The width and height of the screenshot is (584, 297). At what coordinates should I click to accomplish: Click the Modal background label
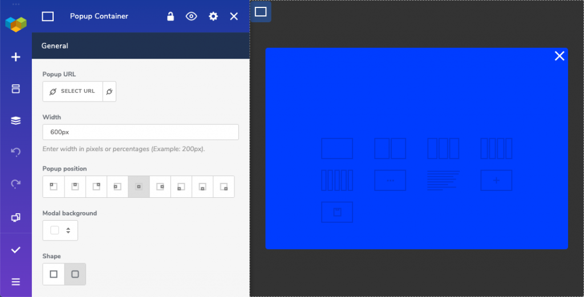pos(70,213)
